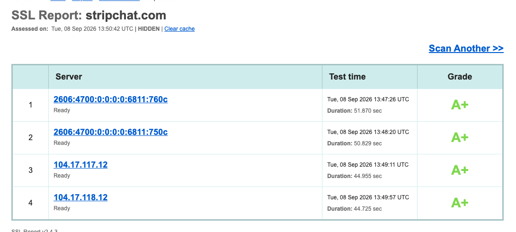Select the Duration 44.725 sec text
The image size is (516, 232).
355,209
